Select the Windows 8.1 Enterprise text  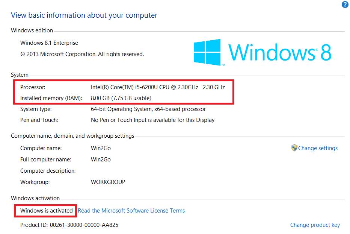49,43
